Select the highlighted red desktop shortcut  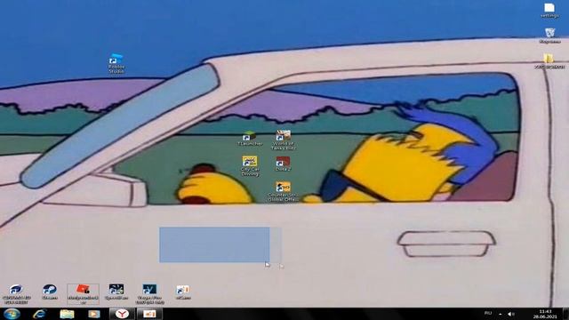pyautogui.click(x=83, y=294)
